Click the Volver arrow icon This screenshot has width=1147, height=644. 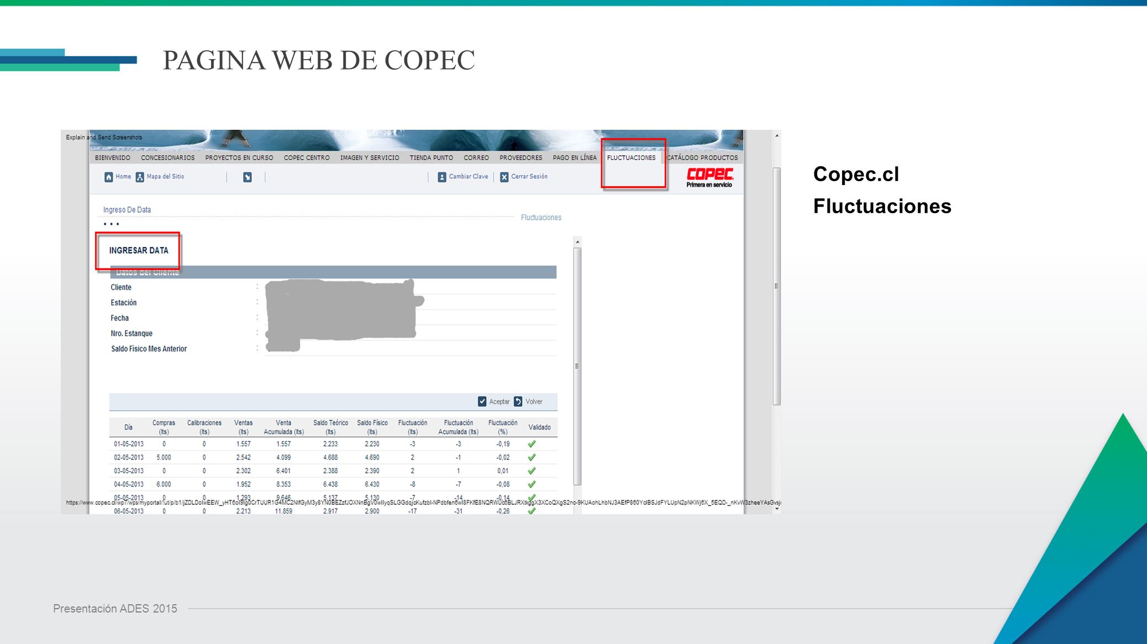click(518, 402)
